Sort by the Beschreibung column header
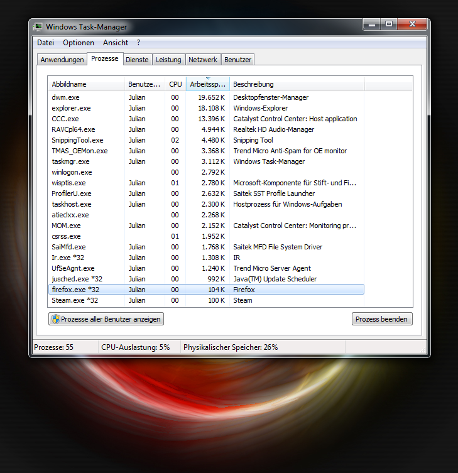This screenshot has height=473, width=458. [x=297, y=84]
